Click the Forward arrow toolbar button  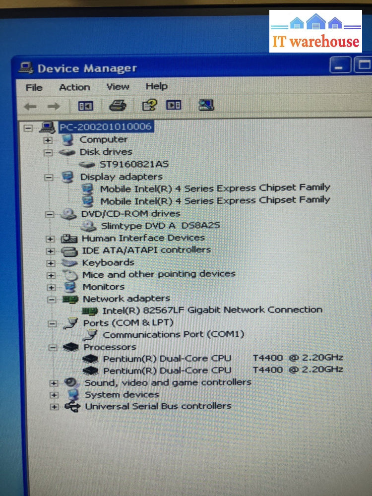(x=54, y=106)
